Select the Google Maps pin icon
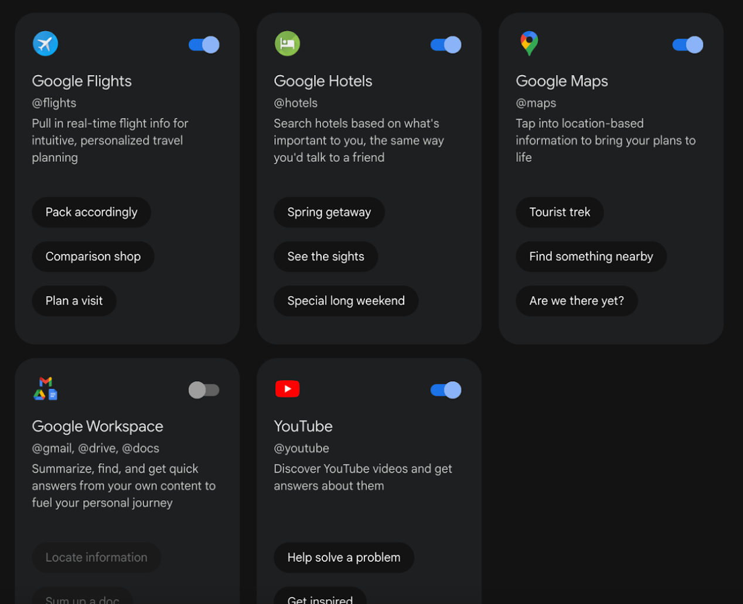 [529, 43]
